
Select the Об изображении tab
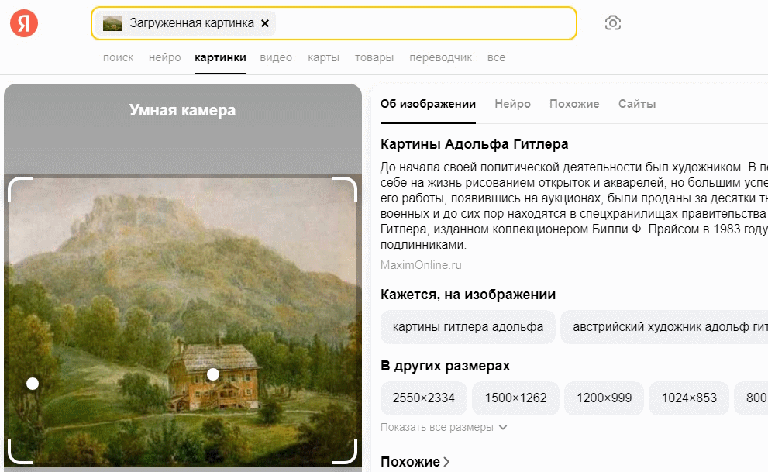(x=428, y=104)
